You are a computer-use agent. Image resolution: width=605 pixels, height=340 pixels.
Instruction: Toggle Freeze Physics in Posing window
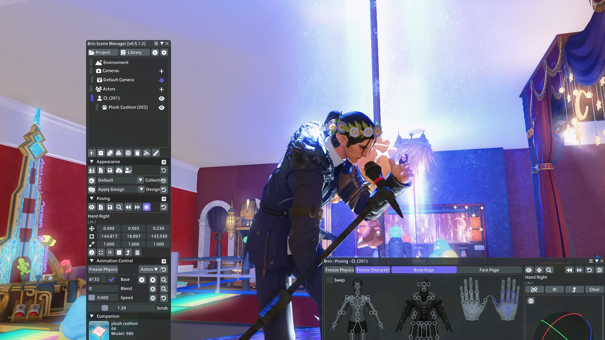point(339,270)
